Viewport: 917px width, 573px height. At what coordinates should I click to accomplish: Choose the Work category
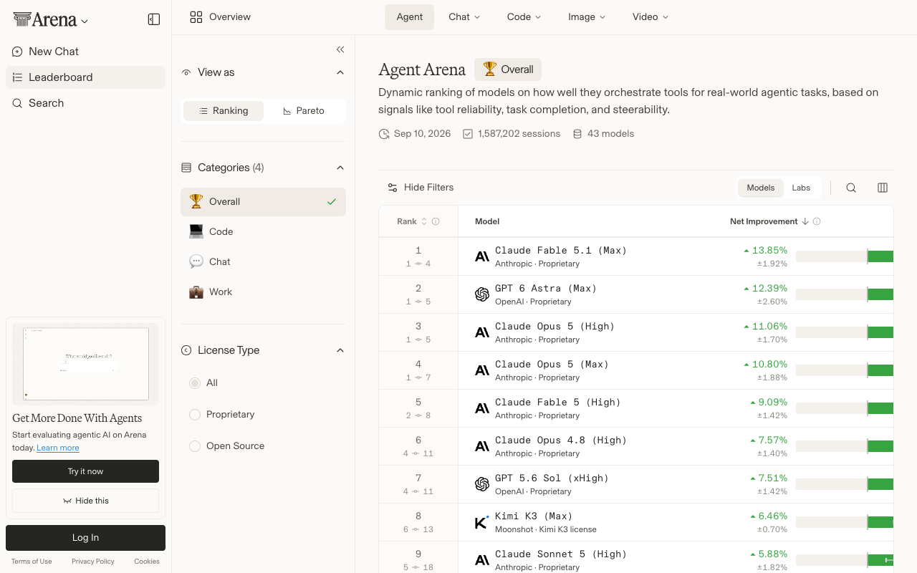click(x=263, y=292)
